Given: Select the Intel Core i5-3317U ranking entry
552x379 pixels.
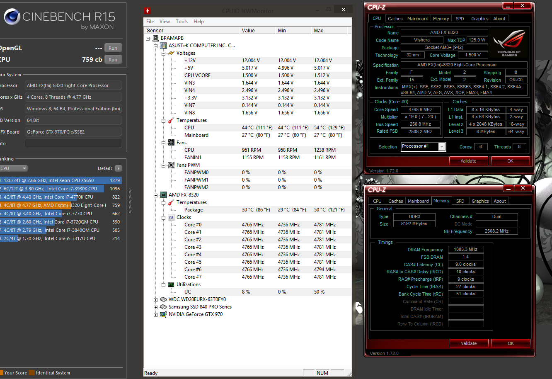Looking at the screenshot, I should click(61, 238).
